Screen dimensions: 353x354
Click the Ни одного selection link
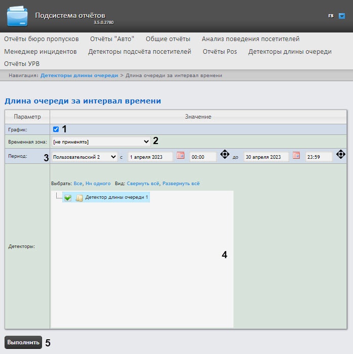pyautogui.click(x=98, y=183)
